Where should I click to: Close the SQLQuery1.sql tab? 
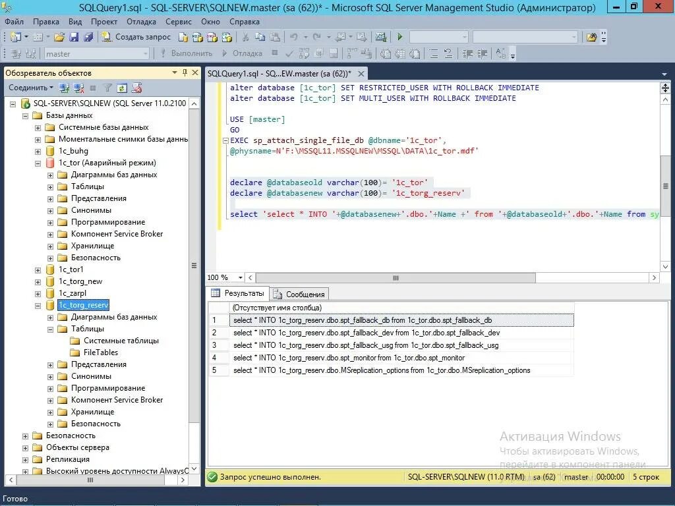pos(361,74)
